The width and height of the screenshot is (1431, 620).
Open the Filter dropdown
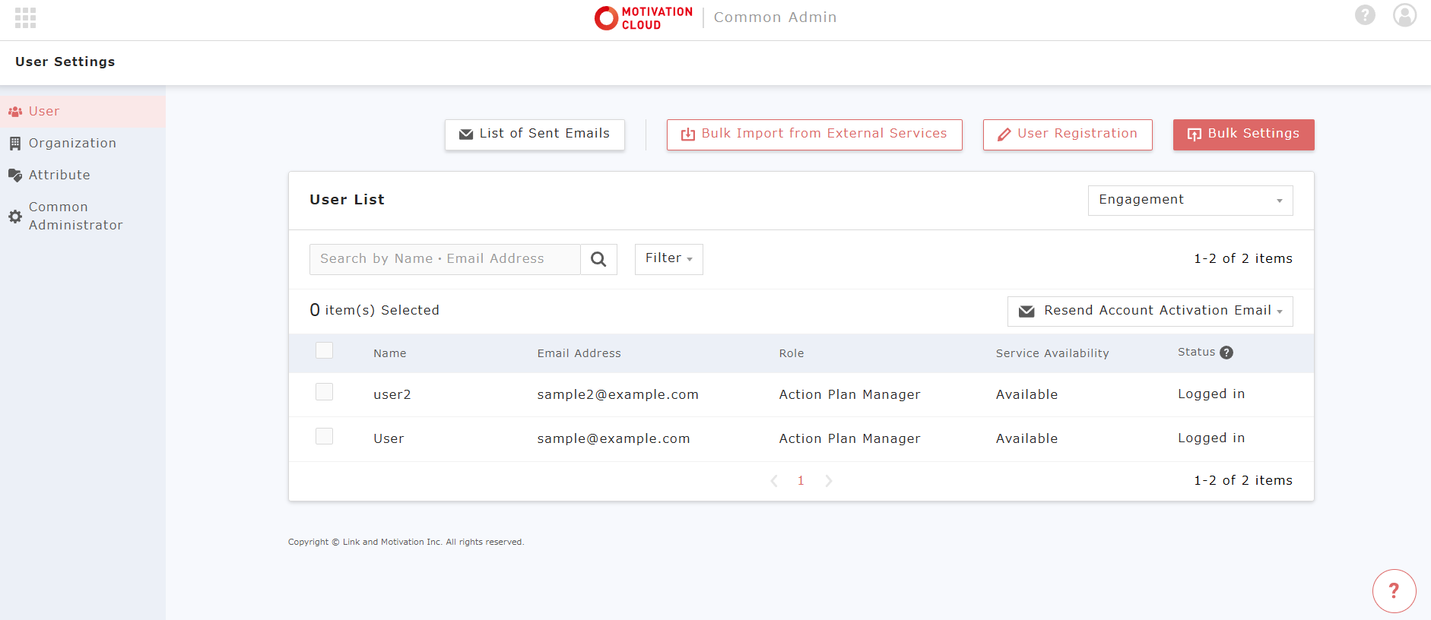point(668,259)
